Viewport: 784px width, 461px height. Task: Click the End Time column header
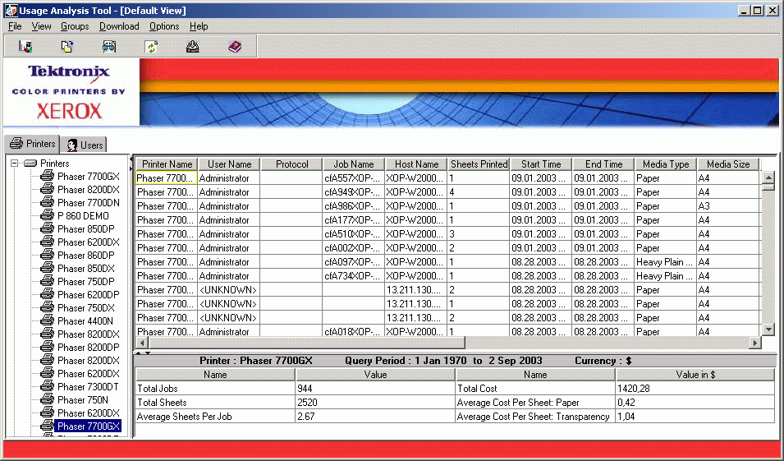tap(603, 164)
